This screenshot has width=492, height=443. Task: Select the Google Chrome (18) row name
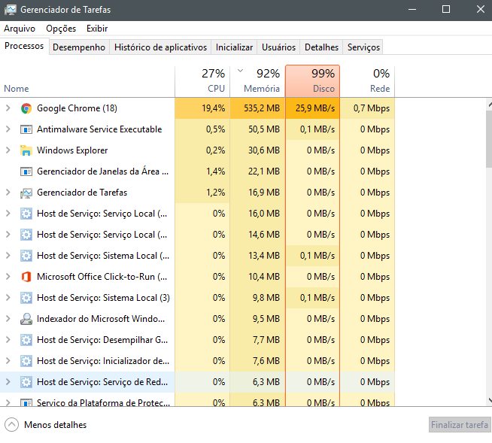click(x=77, y=108)
